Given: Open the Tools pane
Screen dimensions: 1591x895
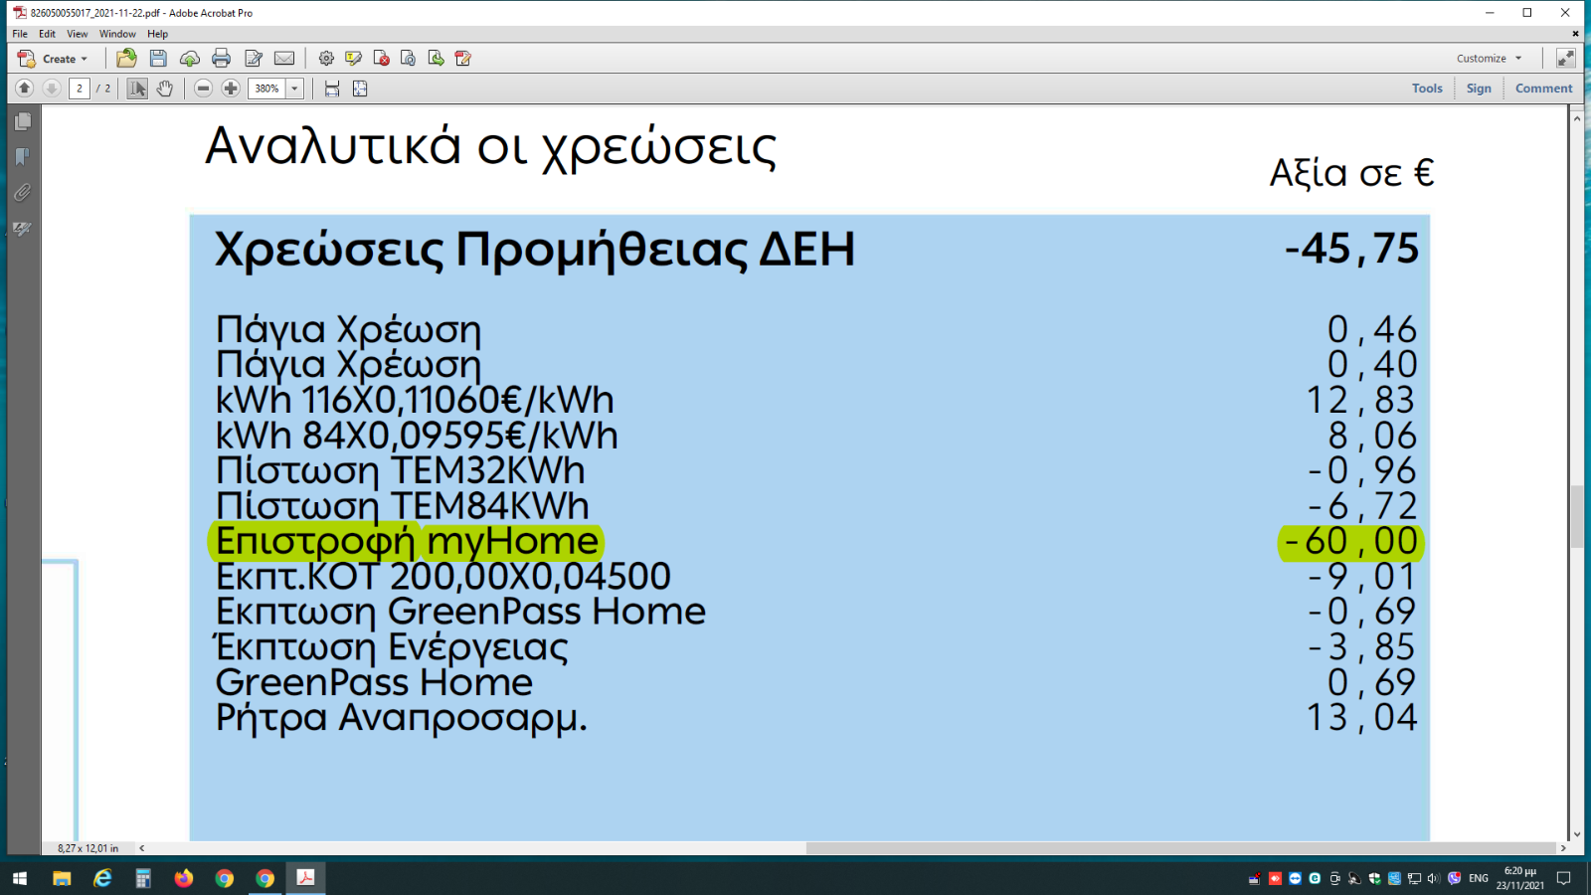Looking at the screenshot, I should point(1427,89).
